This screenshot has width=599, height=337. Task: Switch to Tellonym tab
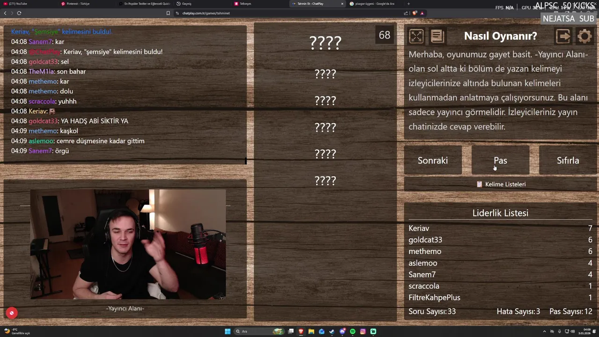(259, 4)
